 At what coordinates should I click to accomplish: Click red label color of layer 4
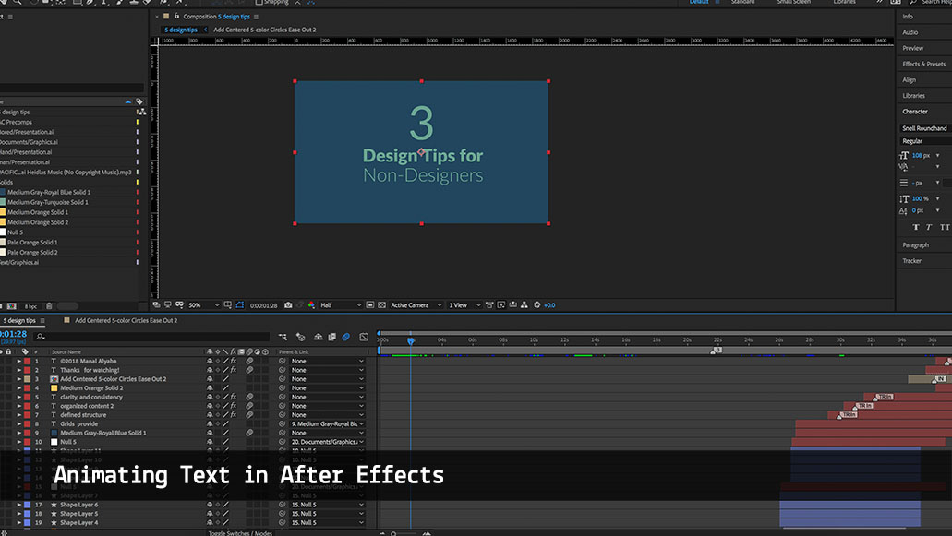(28, 388)
